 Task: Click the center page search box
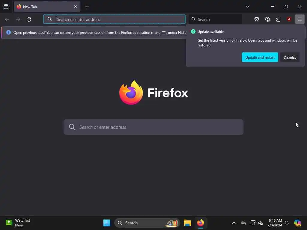point(153,127)
